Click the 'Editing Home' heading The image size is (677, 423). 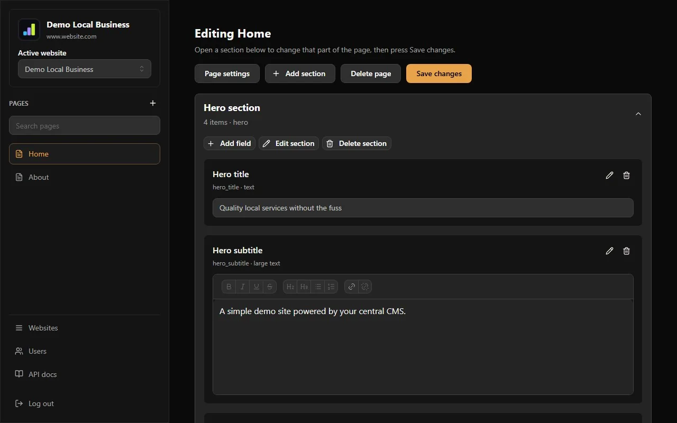point(233,33)
